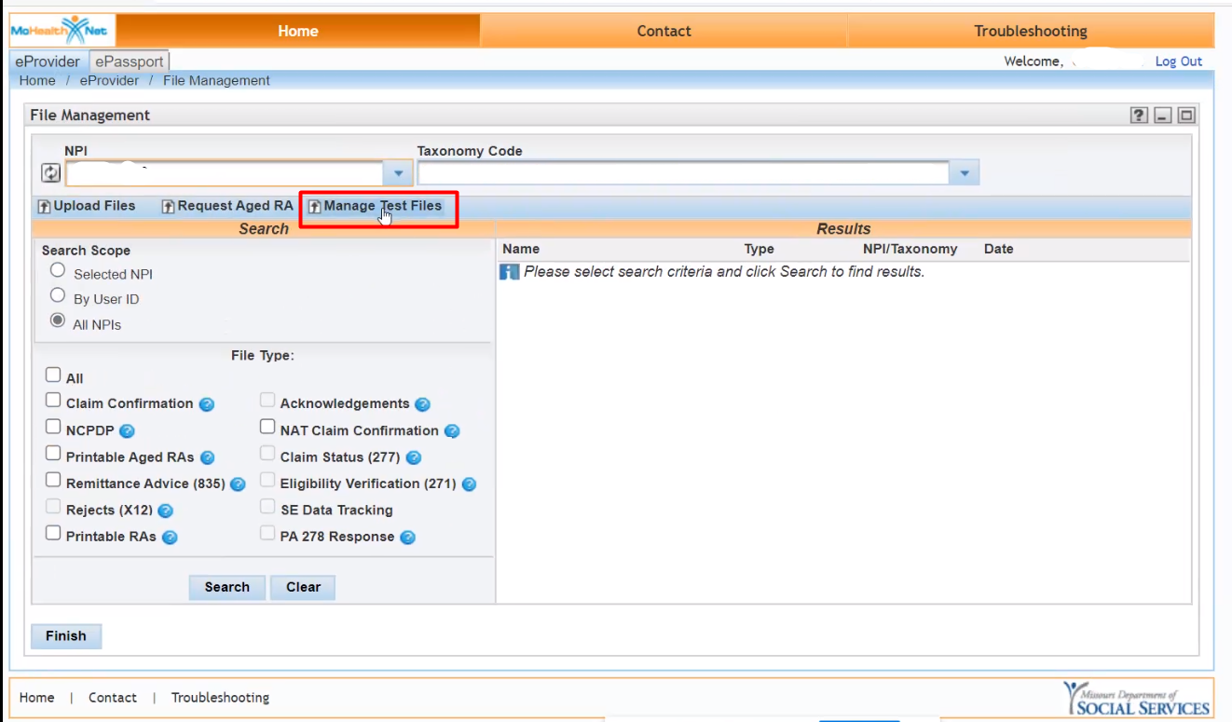Click Troubleshooting link in the footer

tap(221, 698)
